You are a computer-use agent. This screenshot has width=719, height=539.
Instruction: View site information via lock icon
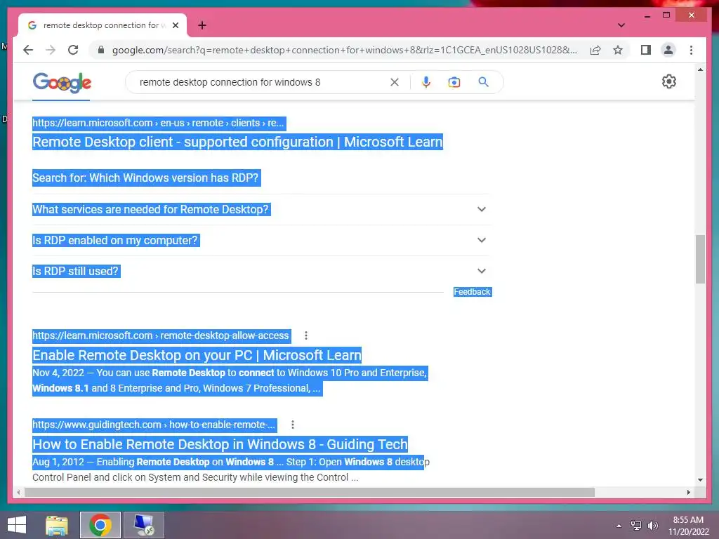pyautogui.click(x=101, y=50)
